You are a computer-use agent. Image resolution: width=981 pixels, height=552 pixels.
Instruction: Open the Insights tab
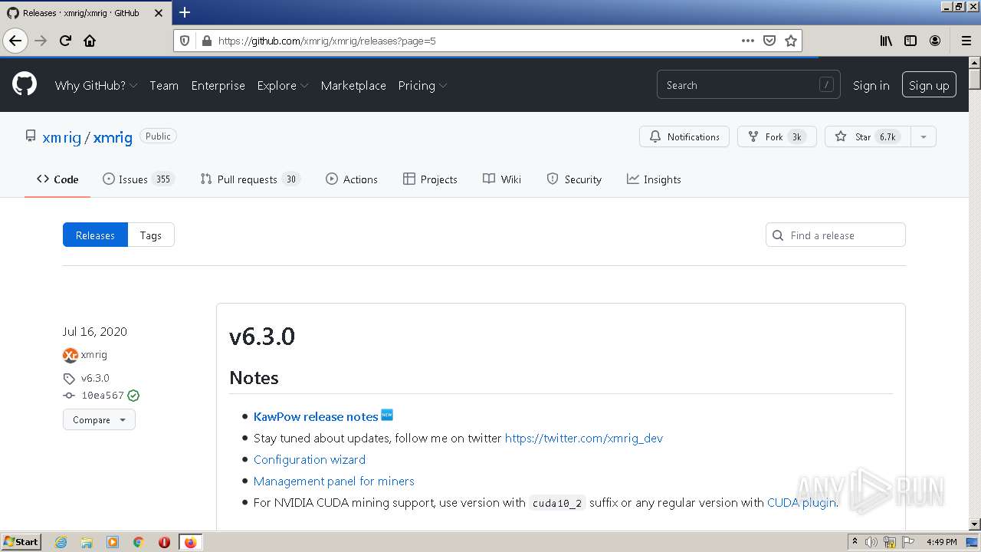click(x=654, y=179)
